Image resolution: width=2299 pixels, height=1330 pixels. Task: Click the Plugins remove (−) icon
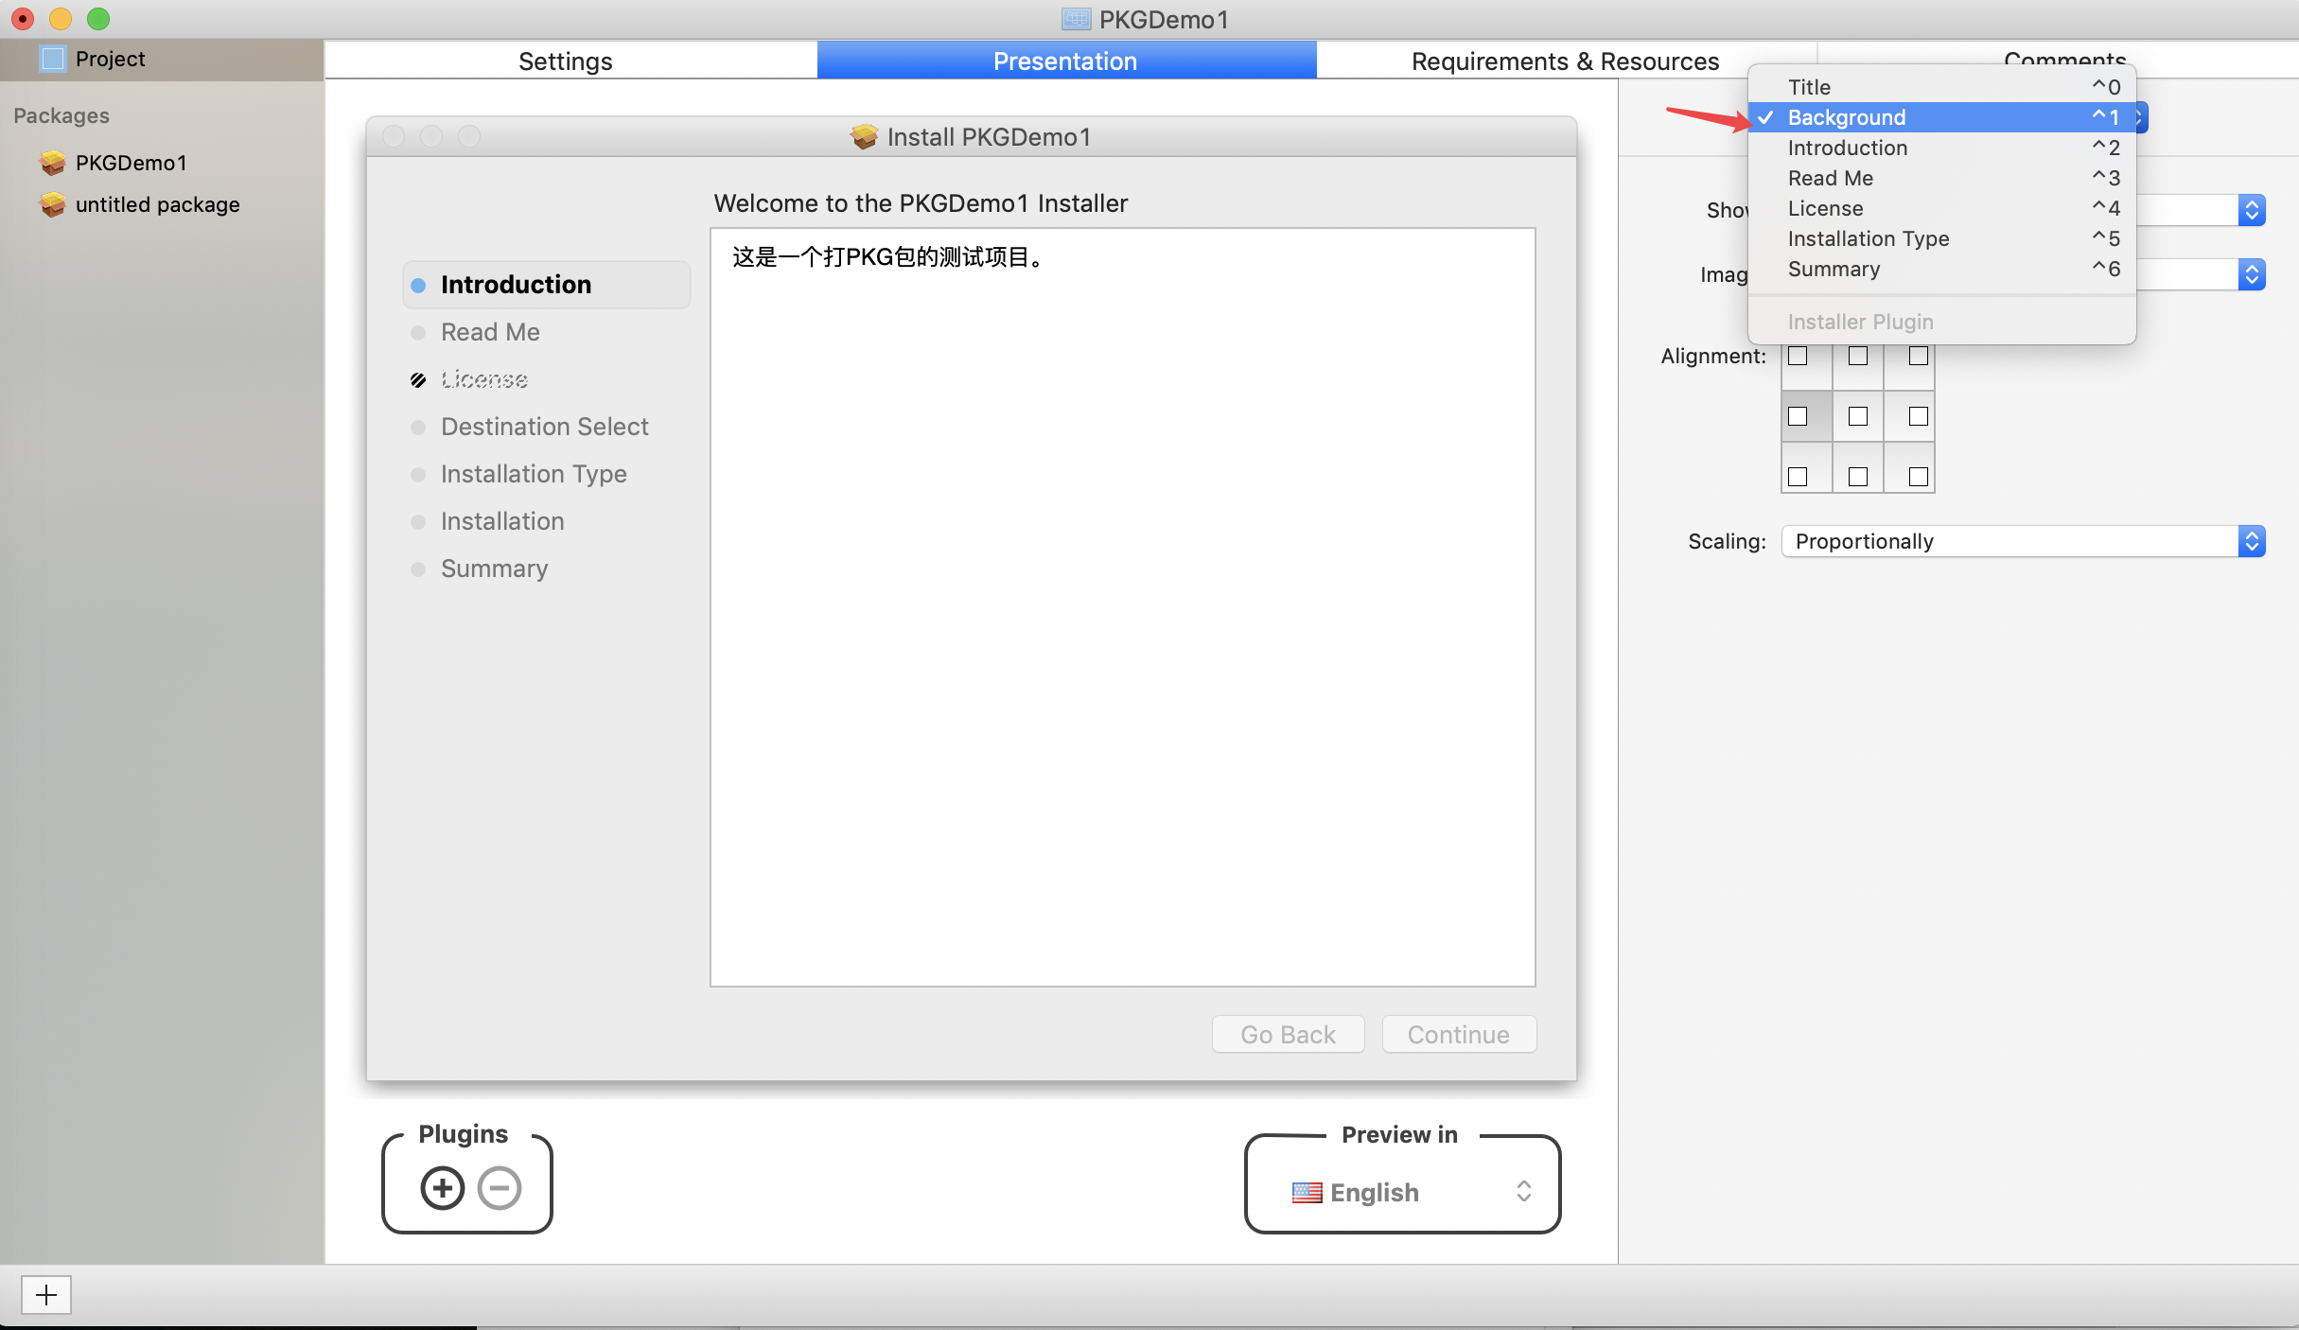coord(499,1188)
